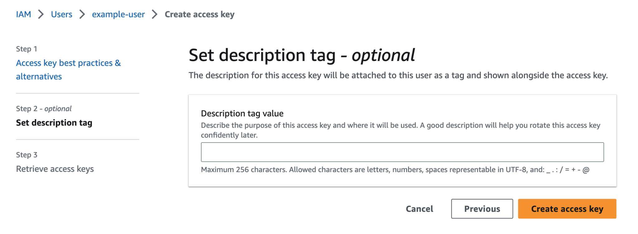Select Step 2 Set description tag
This screenshot has height=234, width=638.
54,123
